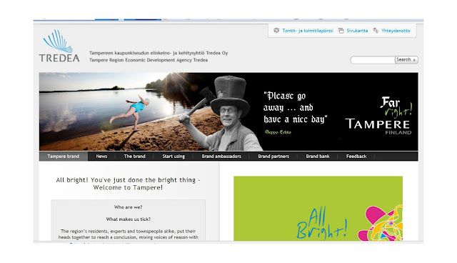Screen dimensions: 457x263
Task: Open the Brand partners page
Action: tap(273, 157)
